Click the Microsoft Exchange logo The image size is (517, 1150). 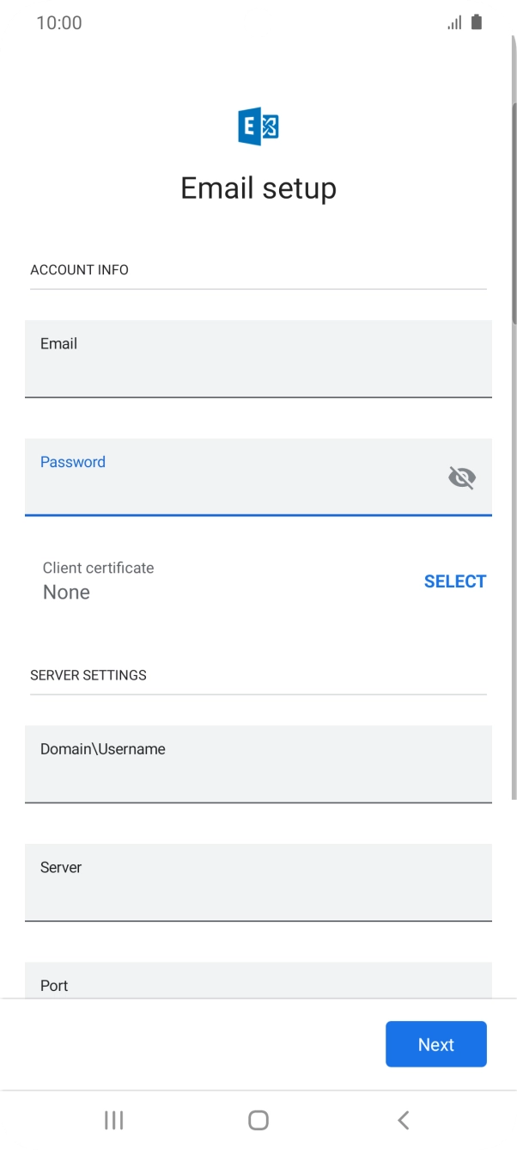(258, 125)
